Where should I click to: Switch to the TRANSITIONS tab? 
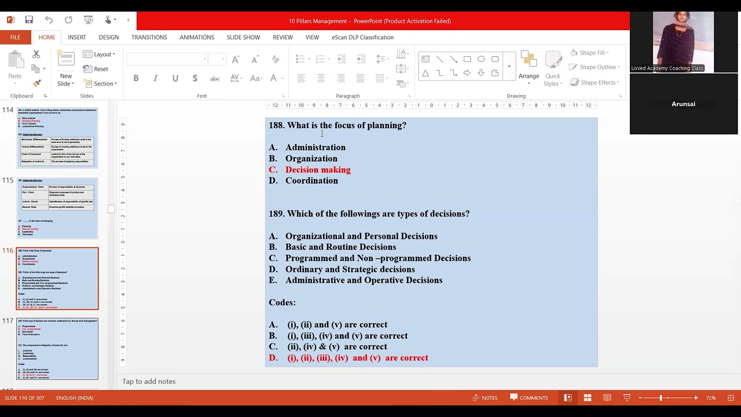(149, 37)
